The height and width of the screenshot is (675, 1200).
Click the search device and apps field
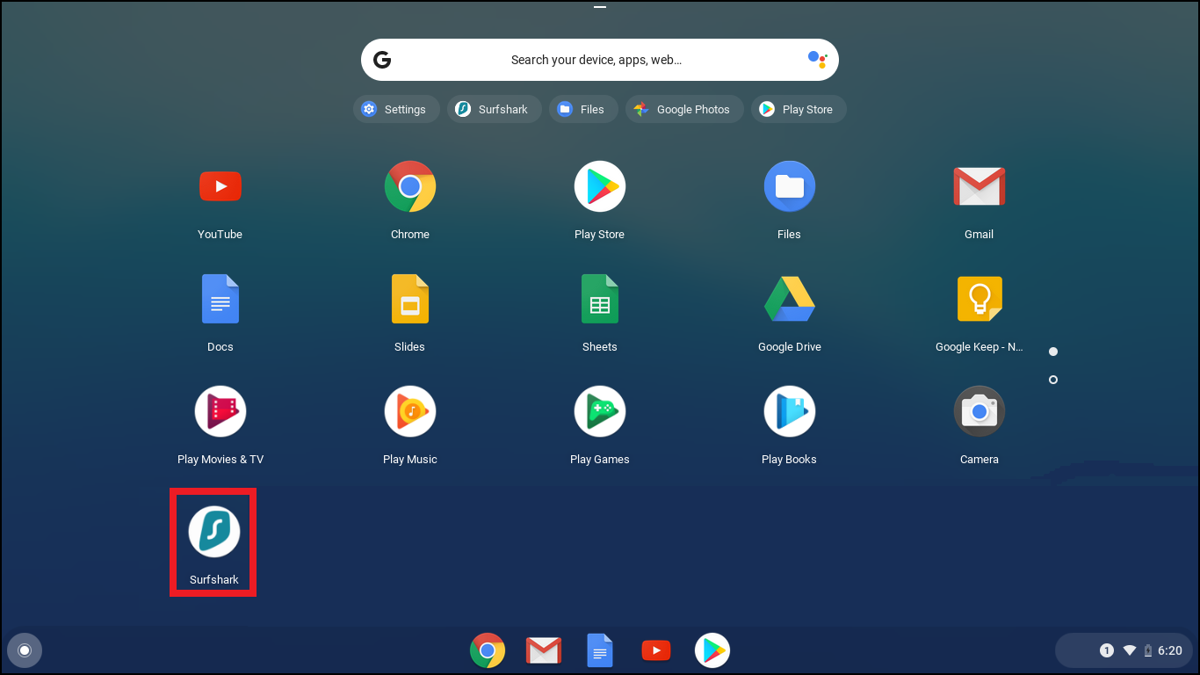(596, 60)
